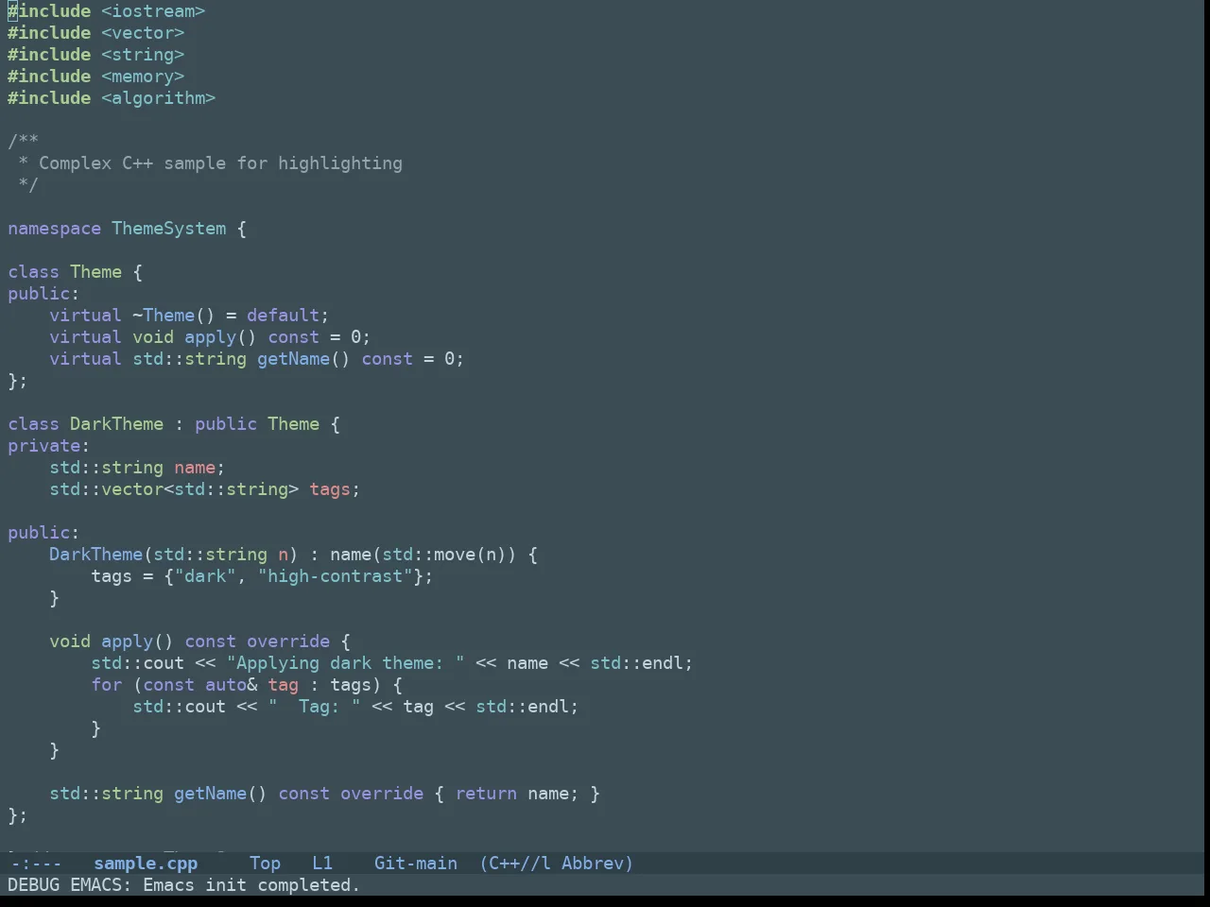Click on '<string>' in the third include line
Image resolution: width=1210 pixels, height=907 pixels.
[x=143, y=55]
